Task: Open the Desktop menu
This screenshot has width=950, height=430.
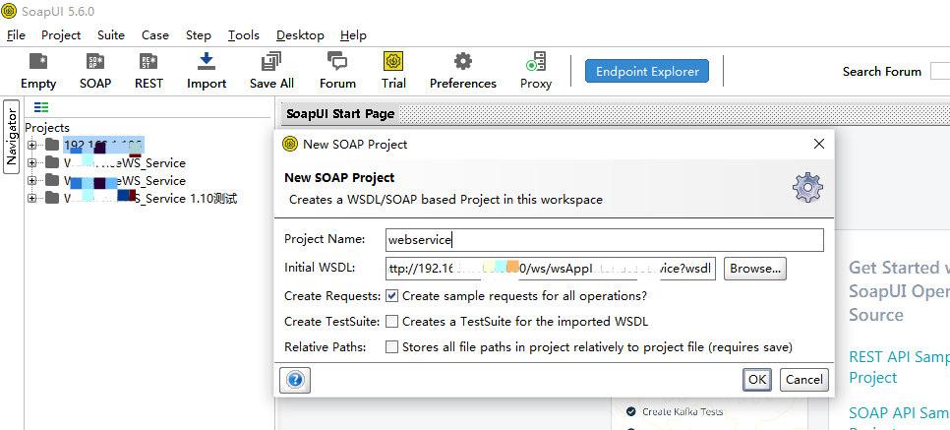Action: [300, 35]
